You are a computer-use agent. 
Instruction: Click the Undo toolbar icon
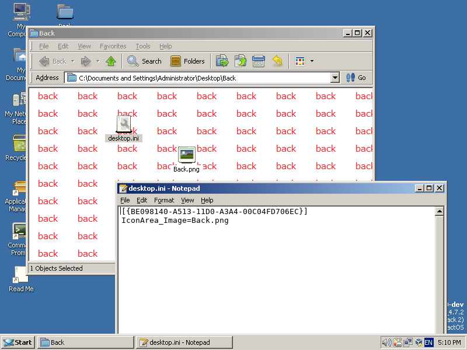[x=276, y=61]
